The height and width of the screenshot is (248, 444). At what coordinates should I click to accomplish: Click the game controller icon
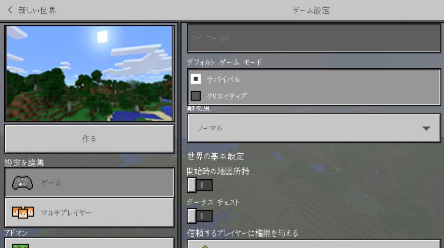coord(23,183)
